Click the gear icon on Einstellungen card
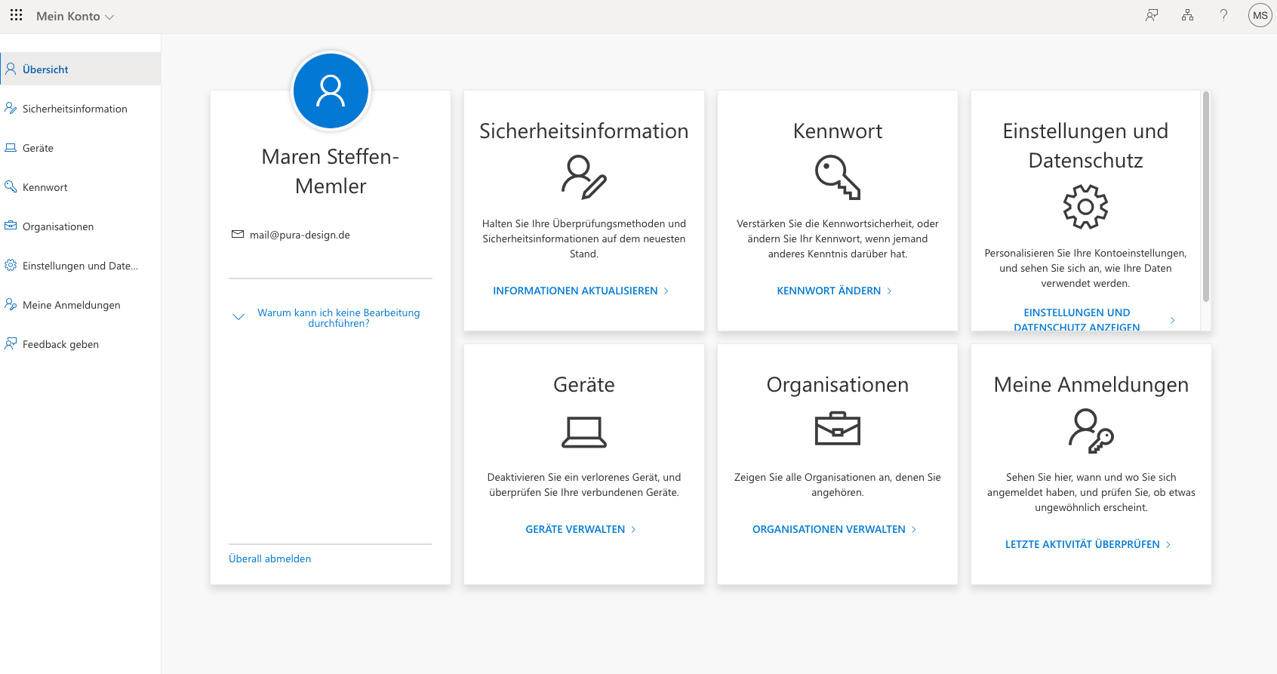Viewport: 1277px width, 674px height. 1085,207
